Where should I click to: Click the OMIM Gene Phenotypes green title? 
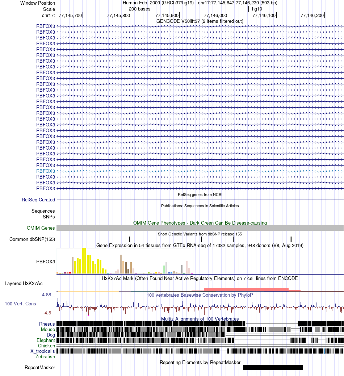pos(200,223)
